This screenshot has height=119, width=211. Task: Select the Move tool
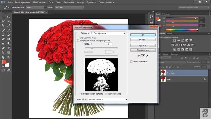pyautogui.click(x=9, y=17)
